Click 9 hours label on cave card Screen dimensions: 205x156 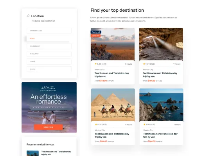(177, 64)
